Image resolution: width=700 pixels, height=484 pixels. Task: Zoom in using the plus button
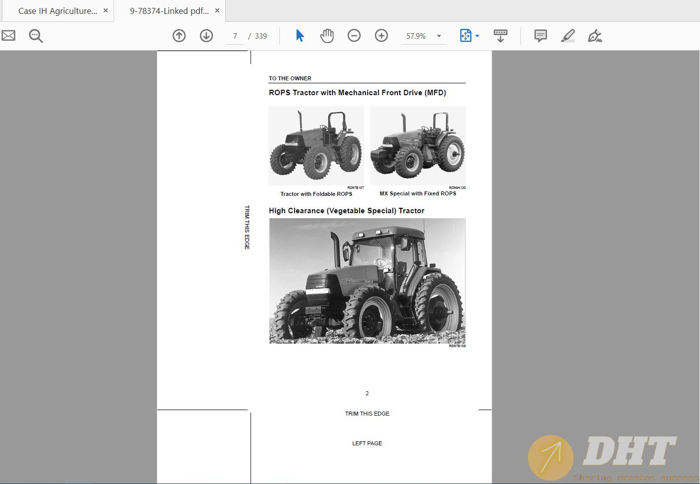pyautogui.click(x=381, y=35)
